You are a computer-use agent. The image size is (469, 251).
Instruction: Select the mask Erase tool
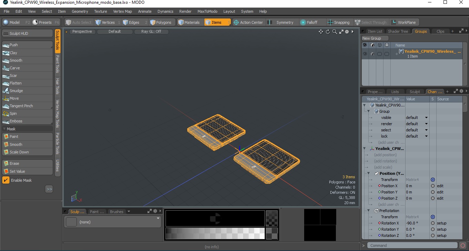(28, 163)
